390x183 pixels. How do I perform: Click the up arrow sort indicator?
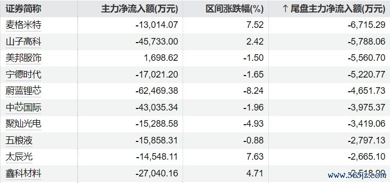[x=285, y=9]
